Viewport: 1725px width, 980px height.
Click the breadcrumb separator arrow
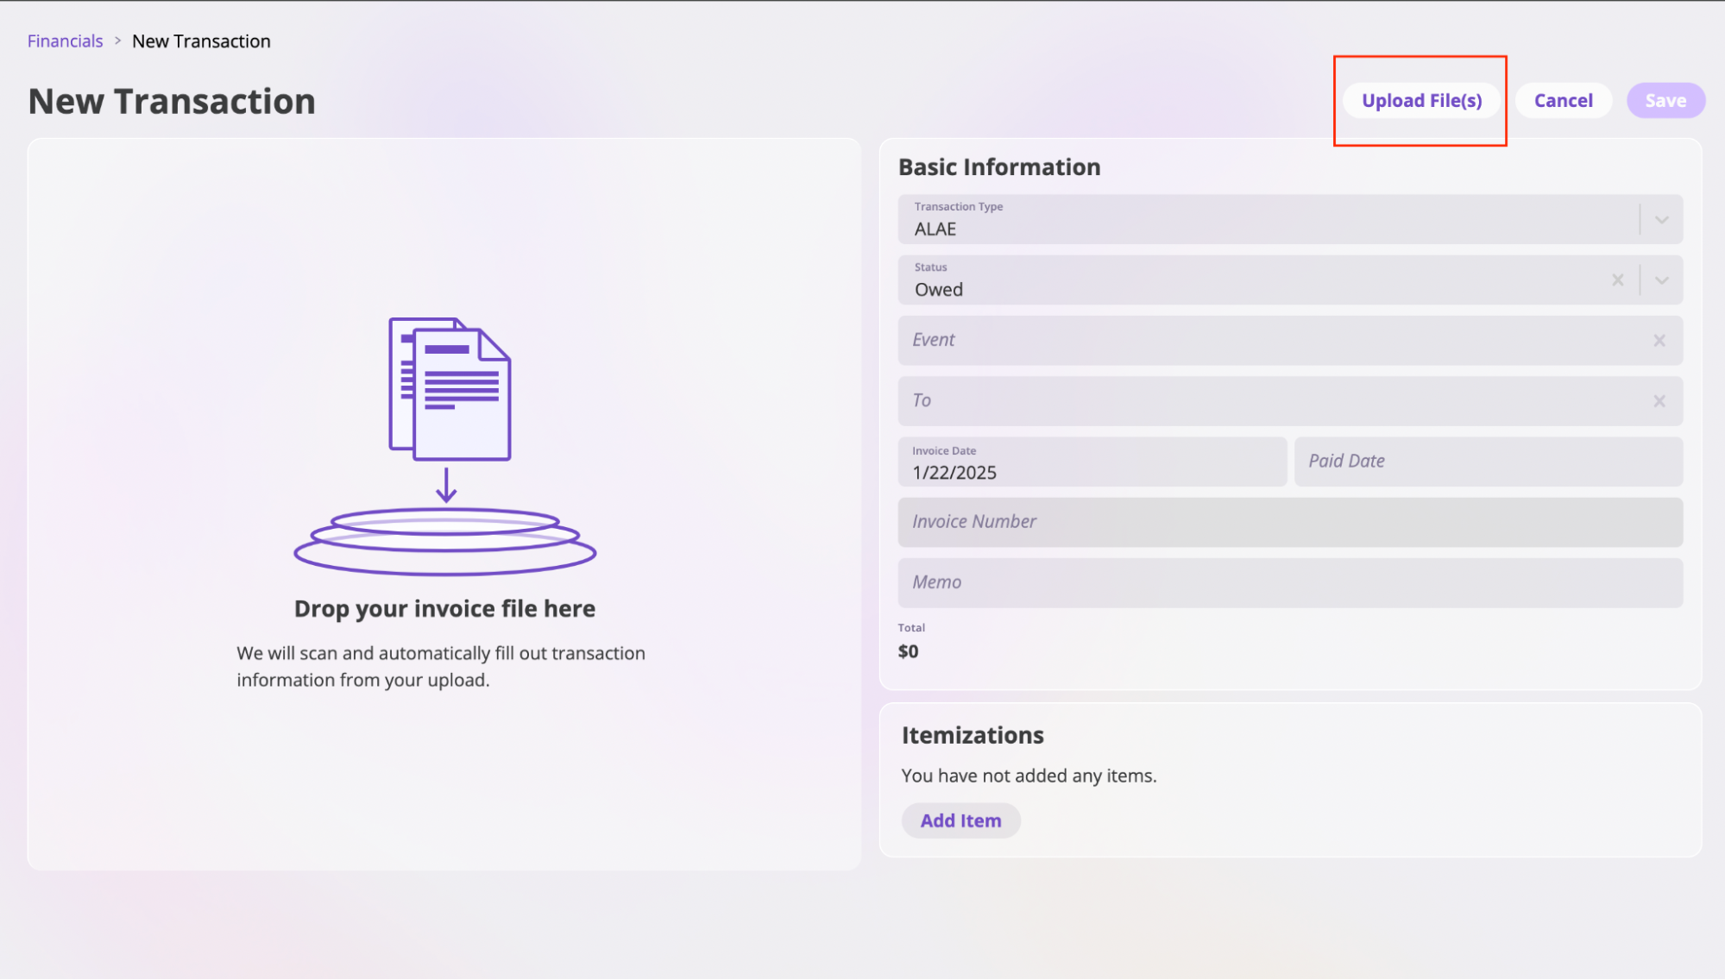(x=117, y=41)
